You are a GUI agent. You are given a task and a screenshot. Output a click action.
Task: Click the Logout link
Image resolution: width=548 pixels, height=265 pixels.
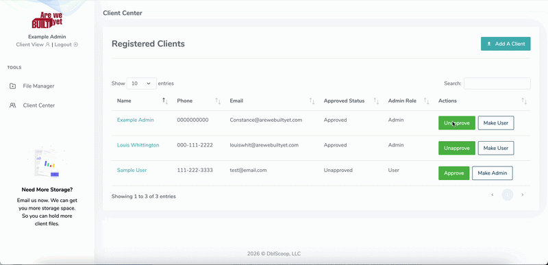coord(66,45)
